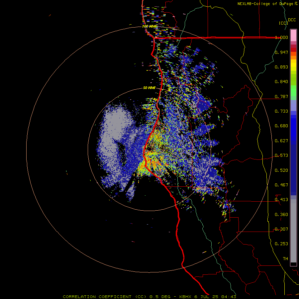Click the 0.627 color scale value
The width and height of the screenshot is (299, 299).
(281, 141)
